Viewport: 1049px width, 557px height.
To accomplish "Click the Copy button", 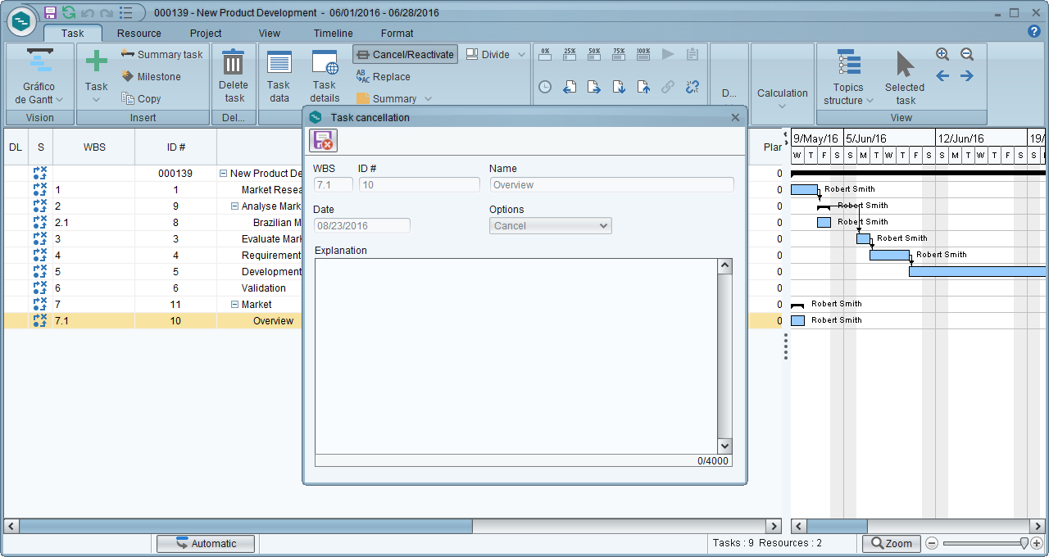I will (141, 98).
